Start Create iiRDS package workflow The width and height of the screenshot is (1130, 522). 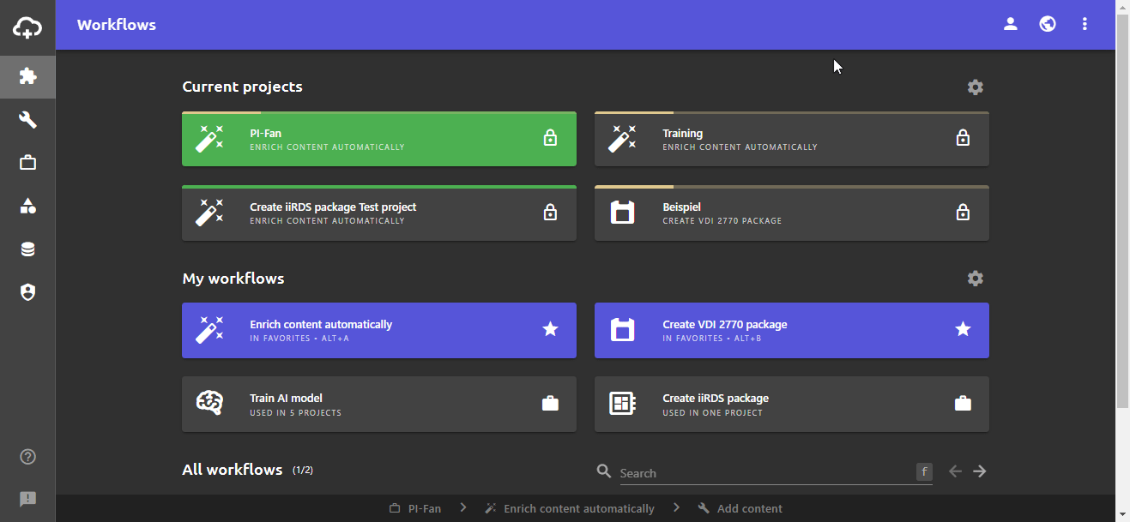[792, 404]
